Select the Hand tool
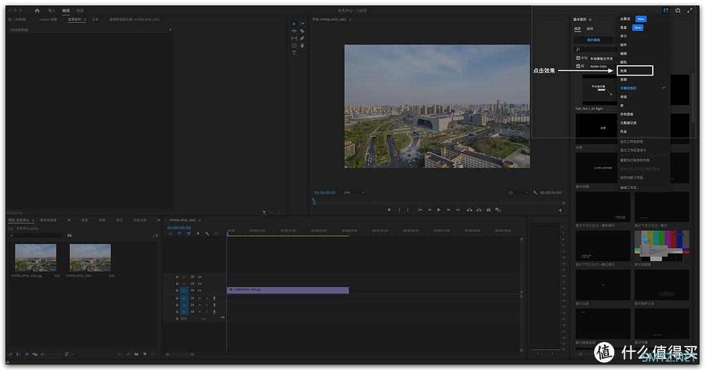Image resolution: width=705 pixels, height=370 pixels. pos(302,46)
